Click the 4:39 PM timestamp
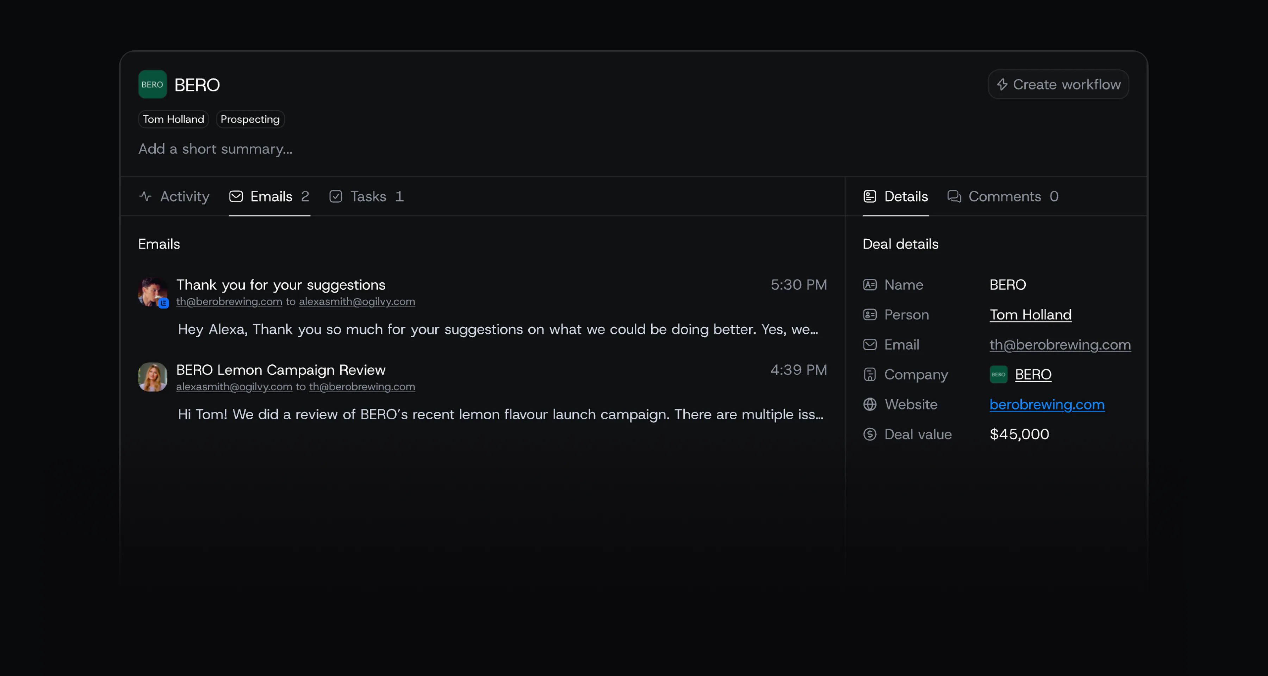The width and height of the screenshot is (1268, 676). [798, 369]
